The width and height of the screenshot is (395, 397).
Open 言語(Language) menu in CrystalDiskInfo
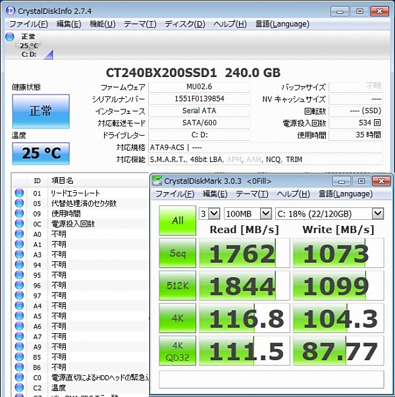tap(282, 24)
